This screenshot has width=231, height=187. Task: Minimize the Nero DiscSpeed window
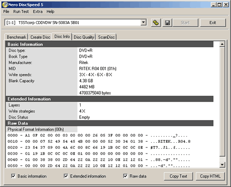213,5
